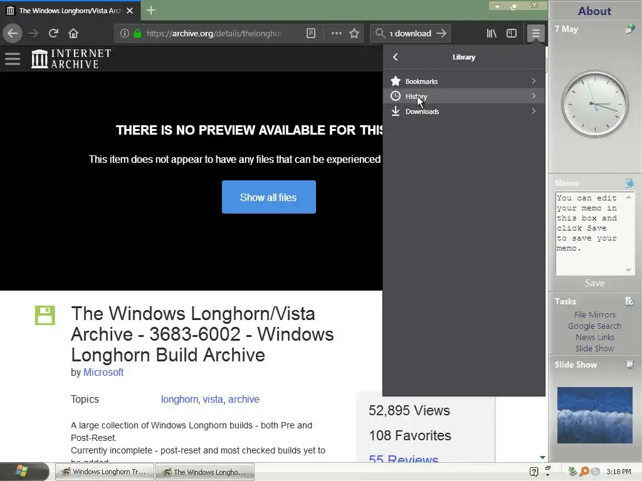Click the green secure connection padlock

[x=137, y=33]
